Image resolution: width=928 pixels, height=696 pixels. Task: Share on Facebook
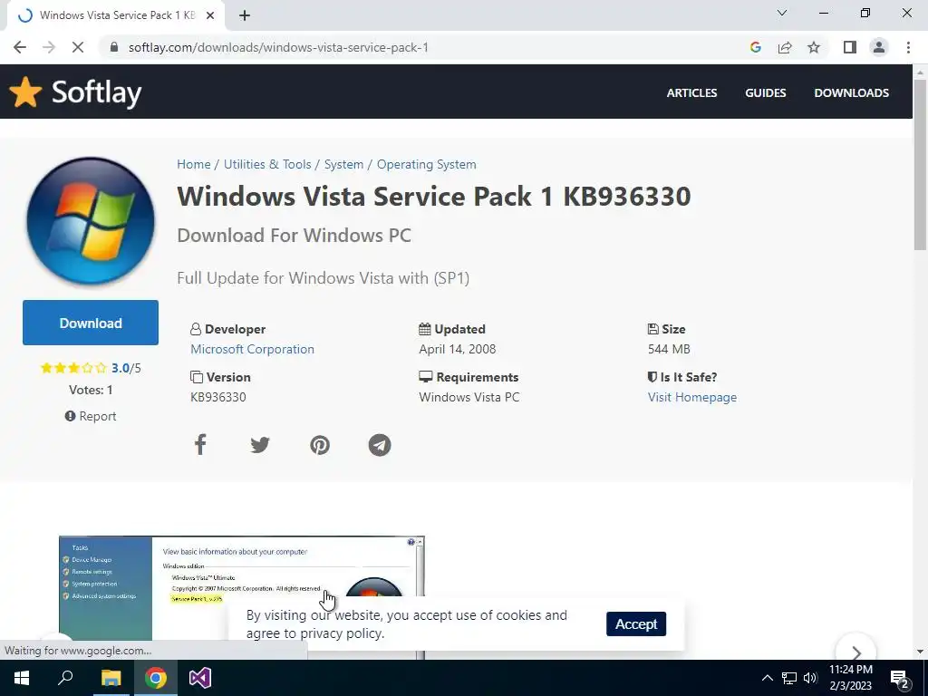click(200, 444)
